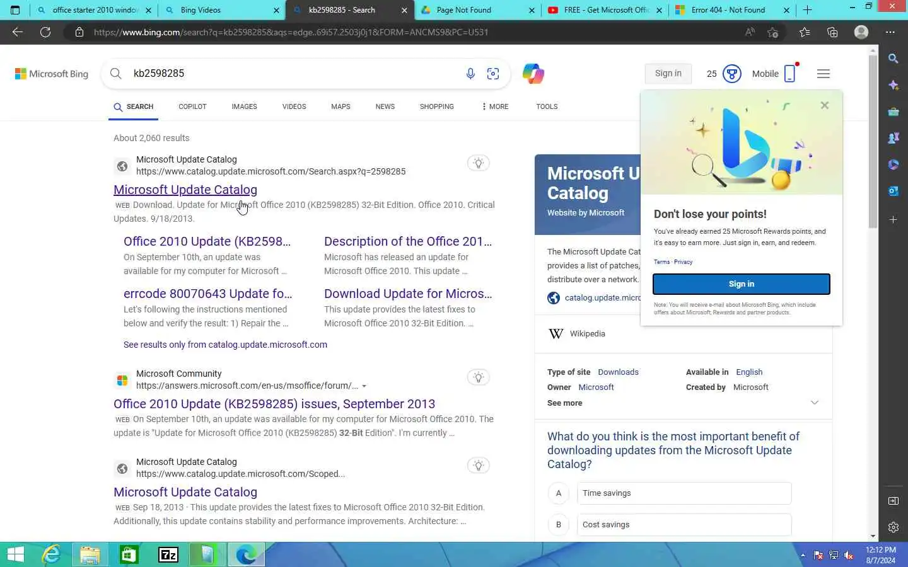Open the Downloads type of site link
This screenshot has width=908, height=567.
point(618,372)
